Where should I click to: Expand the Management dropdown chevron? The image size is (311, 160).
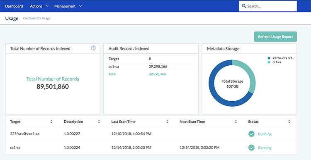click(80, 6)
